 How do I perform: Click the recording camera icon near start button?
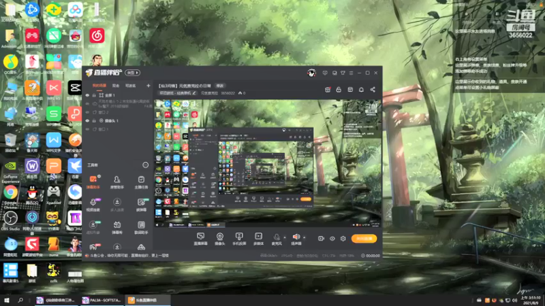coord(321,239)
